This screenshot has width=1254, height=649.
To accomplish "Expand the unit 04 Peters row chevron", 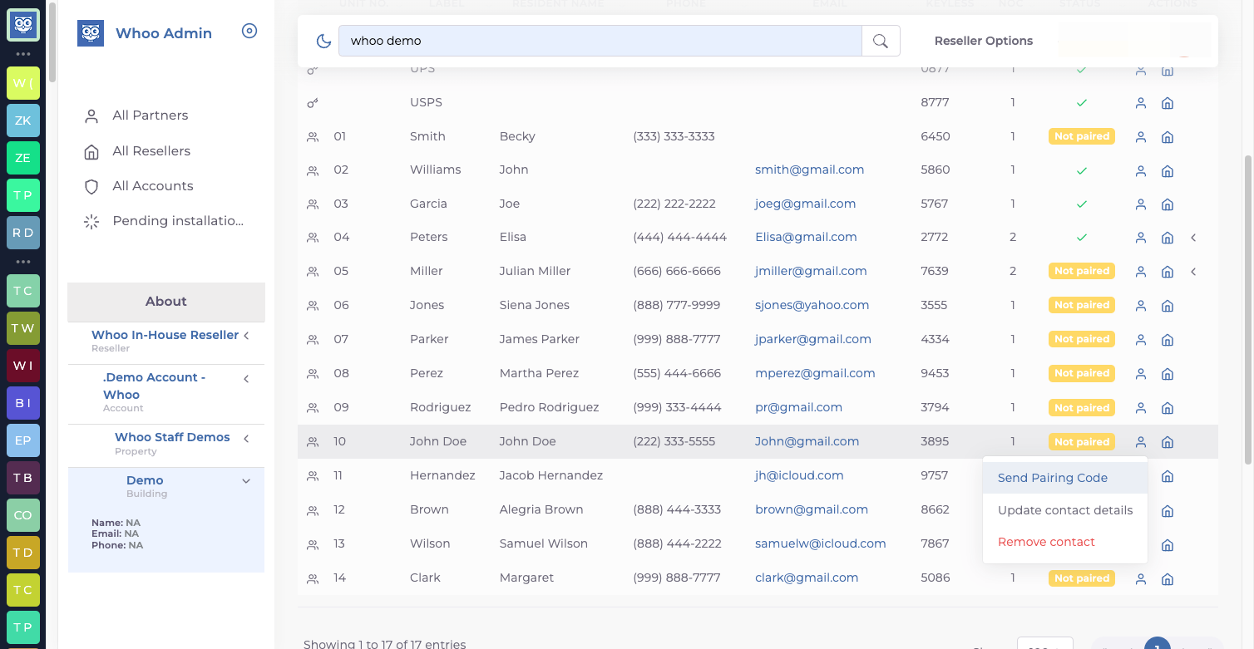I will pyautogui.click(x=1193, y=238).
